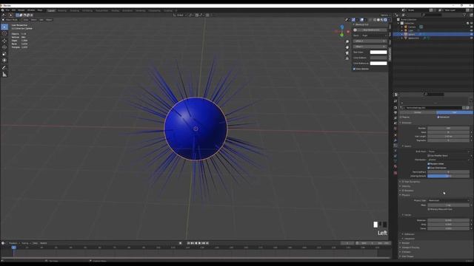Viewport: 474px width, 266px height.
Task: Select the Scale tool
Action: point(4,54)
